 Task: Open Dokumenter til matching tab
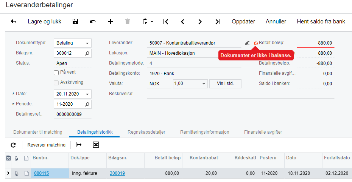(x=38, y=132)
